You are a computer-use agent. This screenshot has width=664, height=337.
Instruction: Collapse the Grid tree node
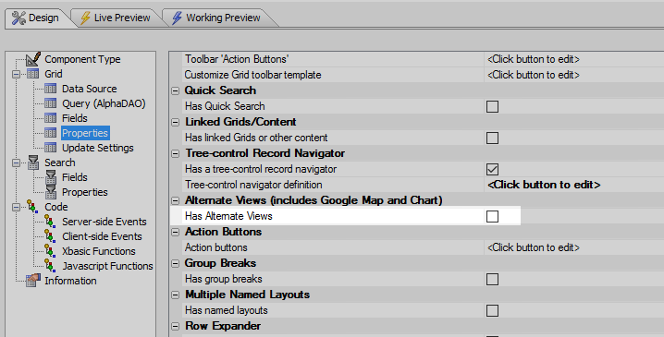click(x=16, y=75)
